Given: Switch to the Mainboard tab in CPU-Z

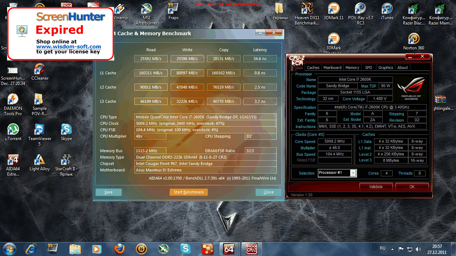Looking at the screenshot, I should [x=332, y=68].
